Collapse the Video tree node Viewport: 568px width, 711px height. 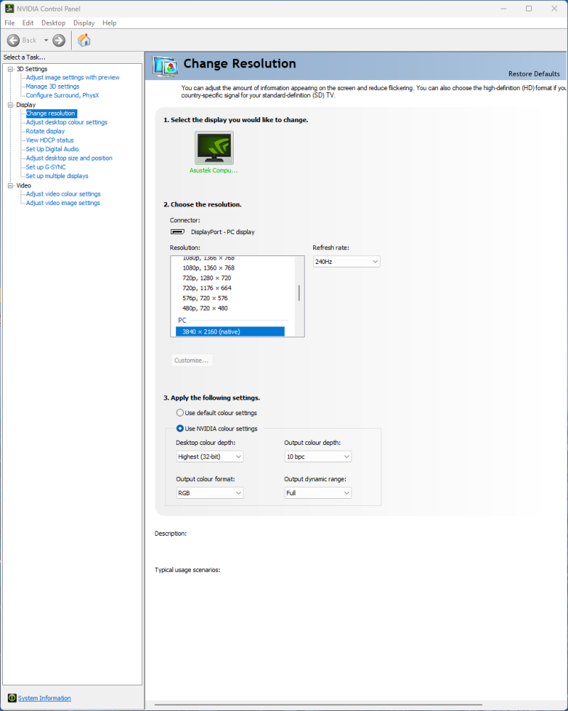tap(11, 185)
